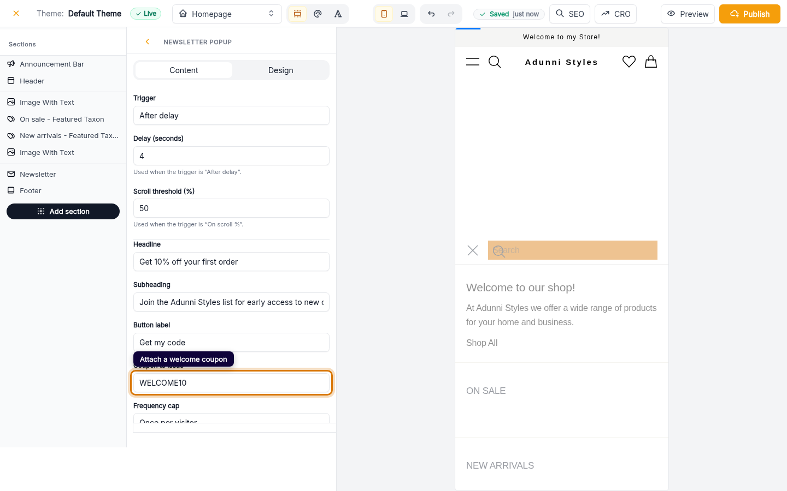Select On sale - Featured Taxon section

pyautogui.click(x=63, y=119)
